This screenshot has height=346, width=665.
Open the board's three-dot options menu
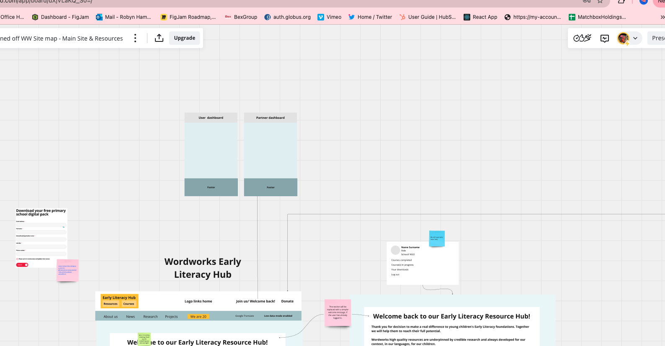pos(135,38)
